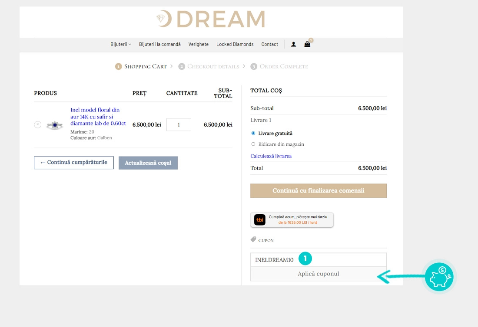Open the Verighete menu item
Screen dimensions: 478x327
click(199, 44)
